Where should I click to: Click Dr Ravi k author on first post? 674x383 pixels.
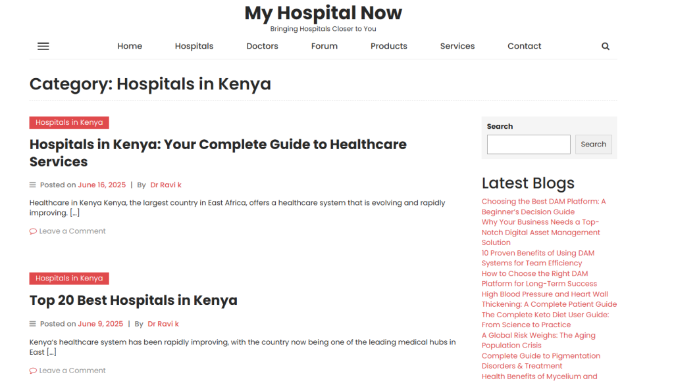(x=166, y=185)
